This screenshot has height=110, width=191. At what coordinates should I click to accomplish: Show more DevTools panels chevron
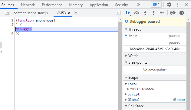point(138,5)
